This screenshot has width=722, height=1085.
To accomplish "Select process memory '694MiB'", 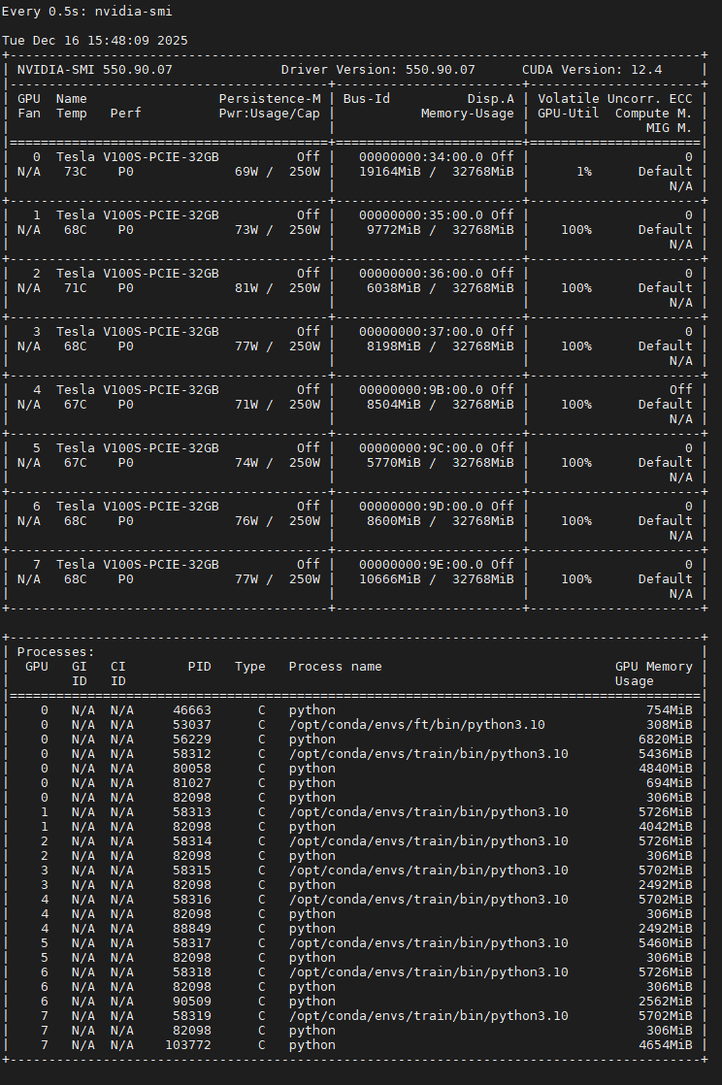I will click(670, 782).
